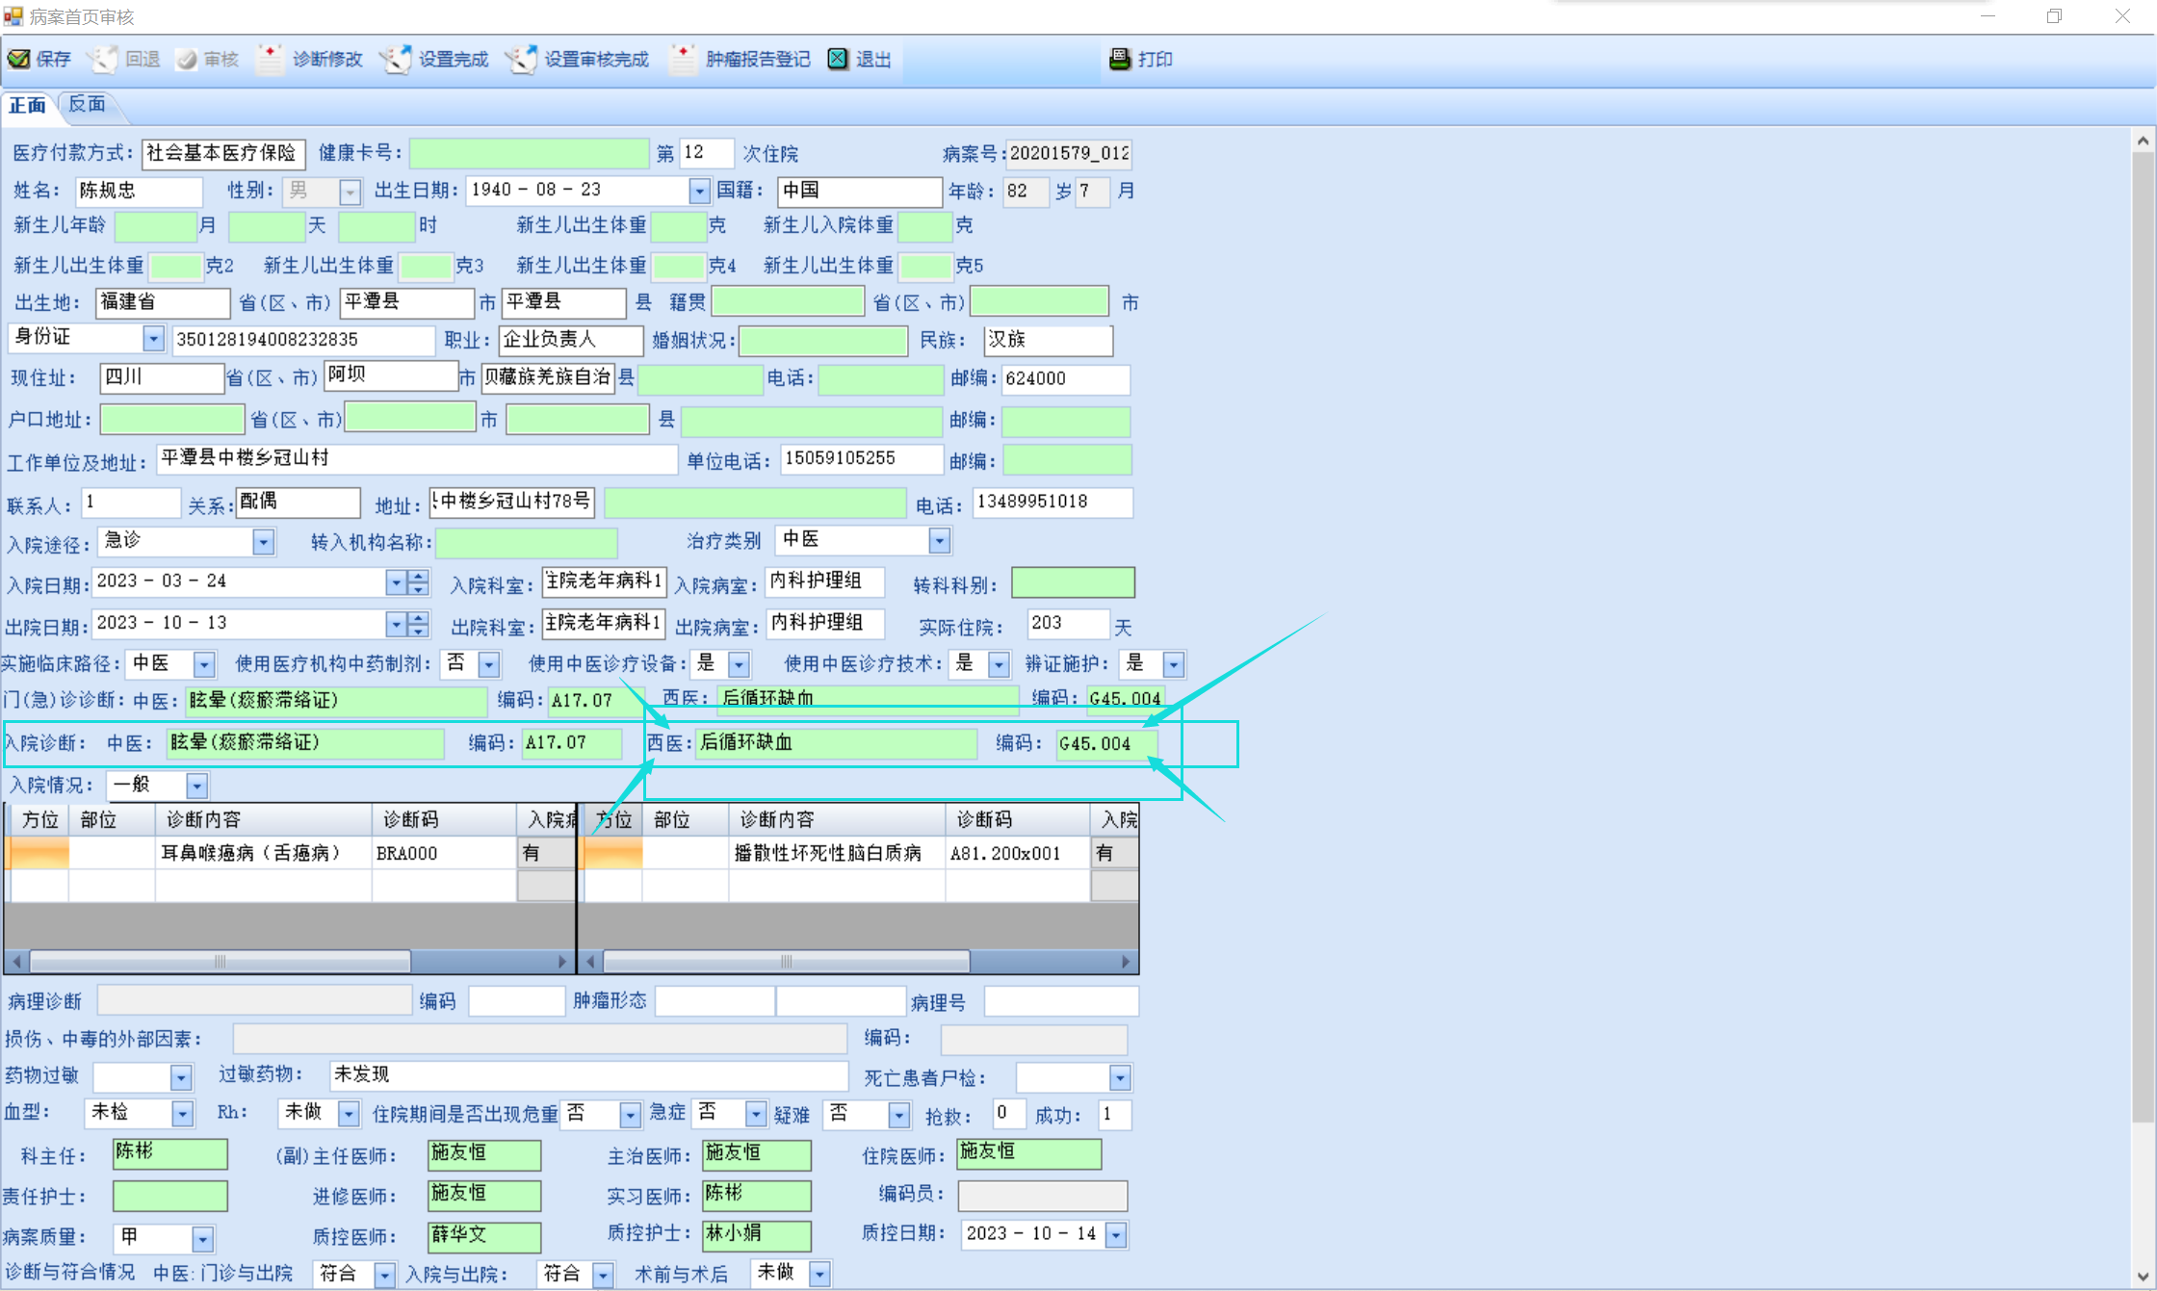Click the 保存 save icon
This screenshot has width=2157, height=1291.
click(x=19, y=60)
